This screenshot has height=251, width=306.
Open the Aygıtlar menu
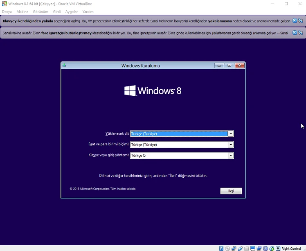71,12
